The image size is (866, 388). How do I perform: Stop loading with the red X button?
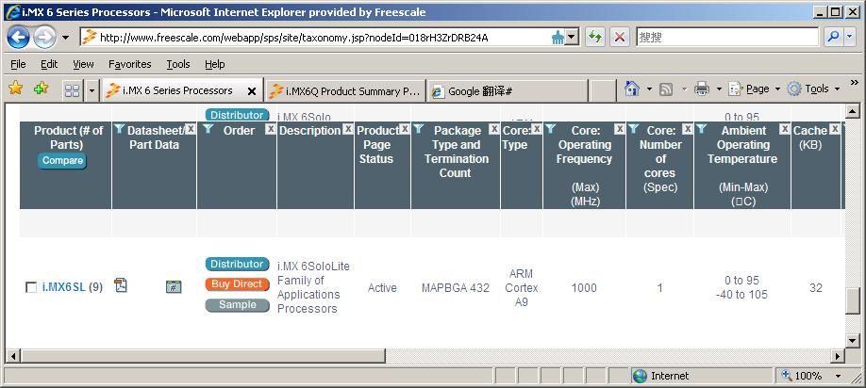pyautogui.click(x=620, y=37)
